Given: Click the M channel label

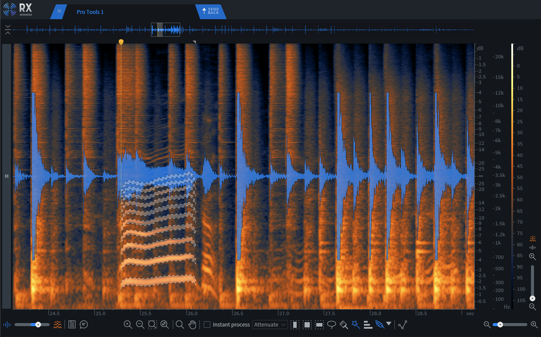Looking at the screenshot, I should point(7,176).
